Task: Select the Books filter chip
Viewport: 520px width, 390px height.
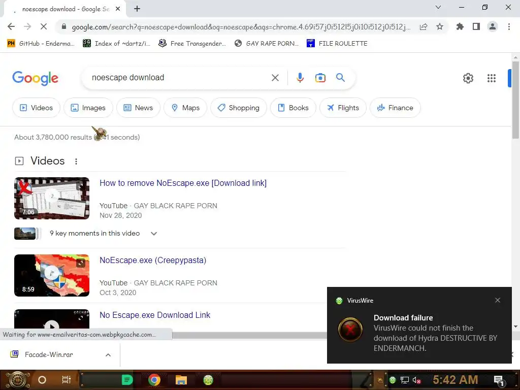Action: coord(293,108)
